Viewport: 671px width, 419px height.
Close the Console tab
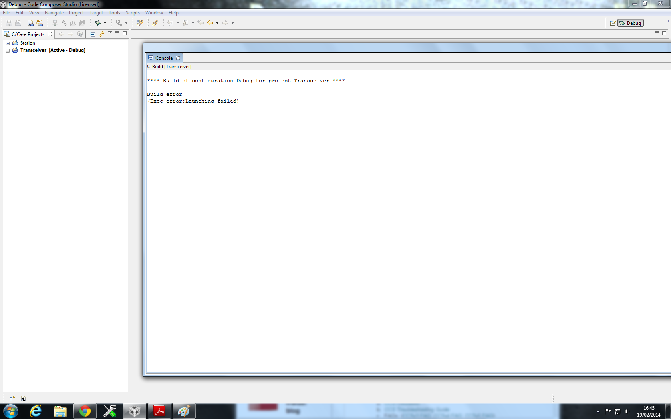pyautogui.click(x=178, y=58)
